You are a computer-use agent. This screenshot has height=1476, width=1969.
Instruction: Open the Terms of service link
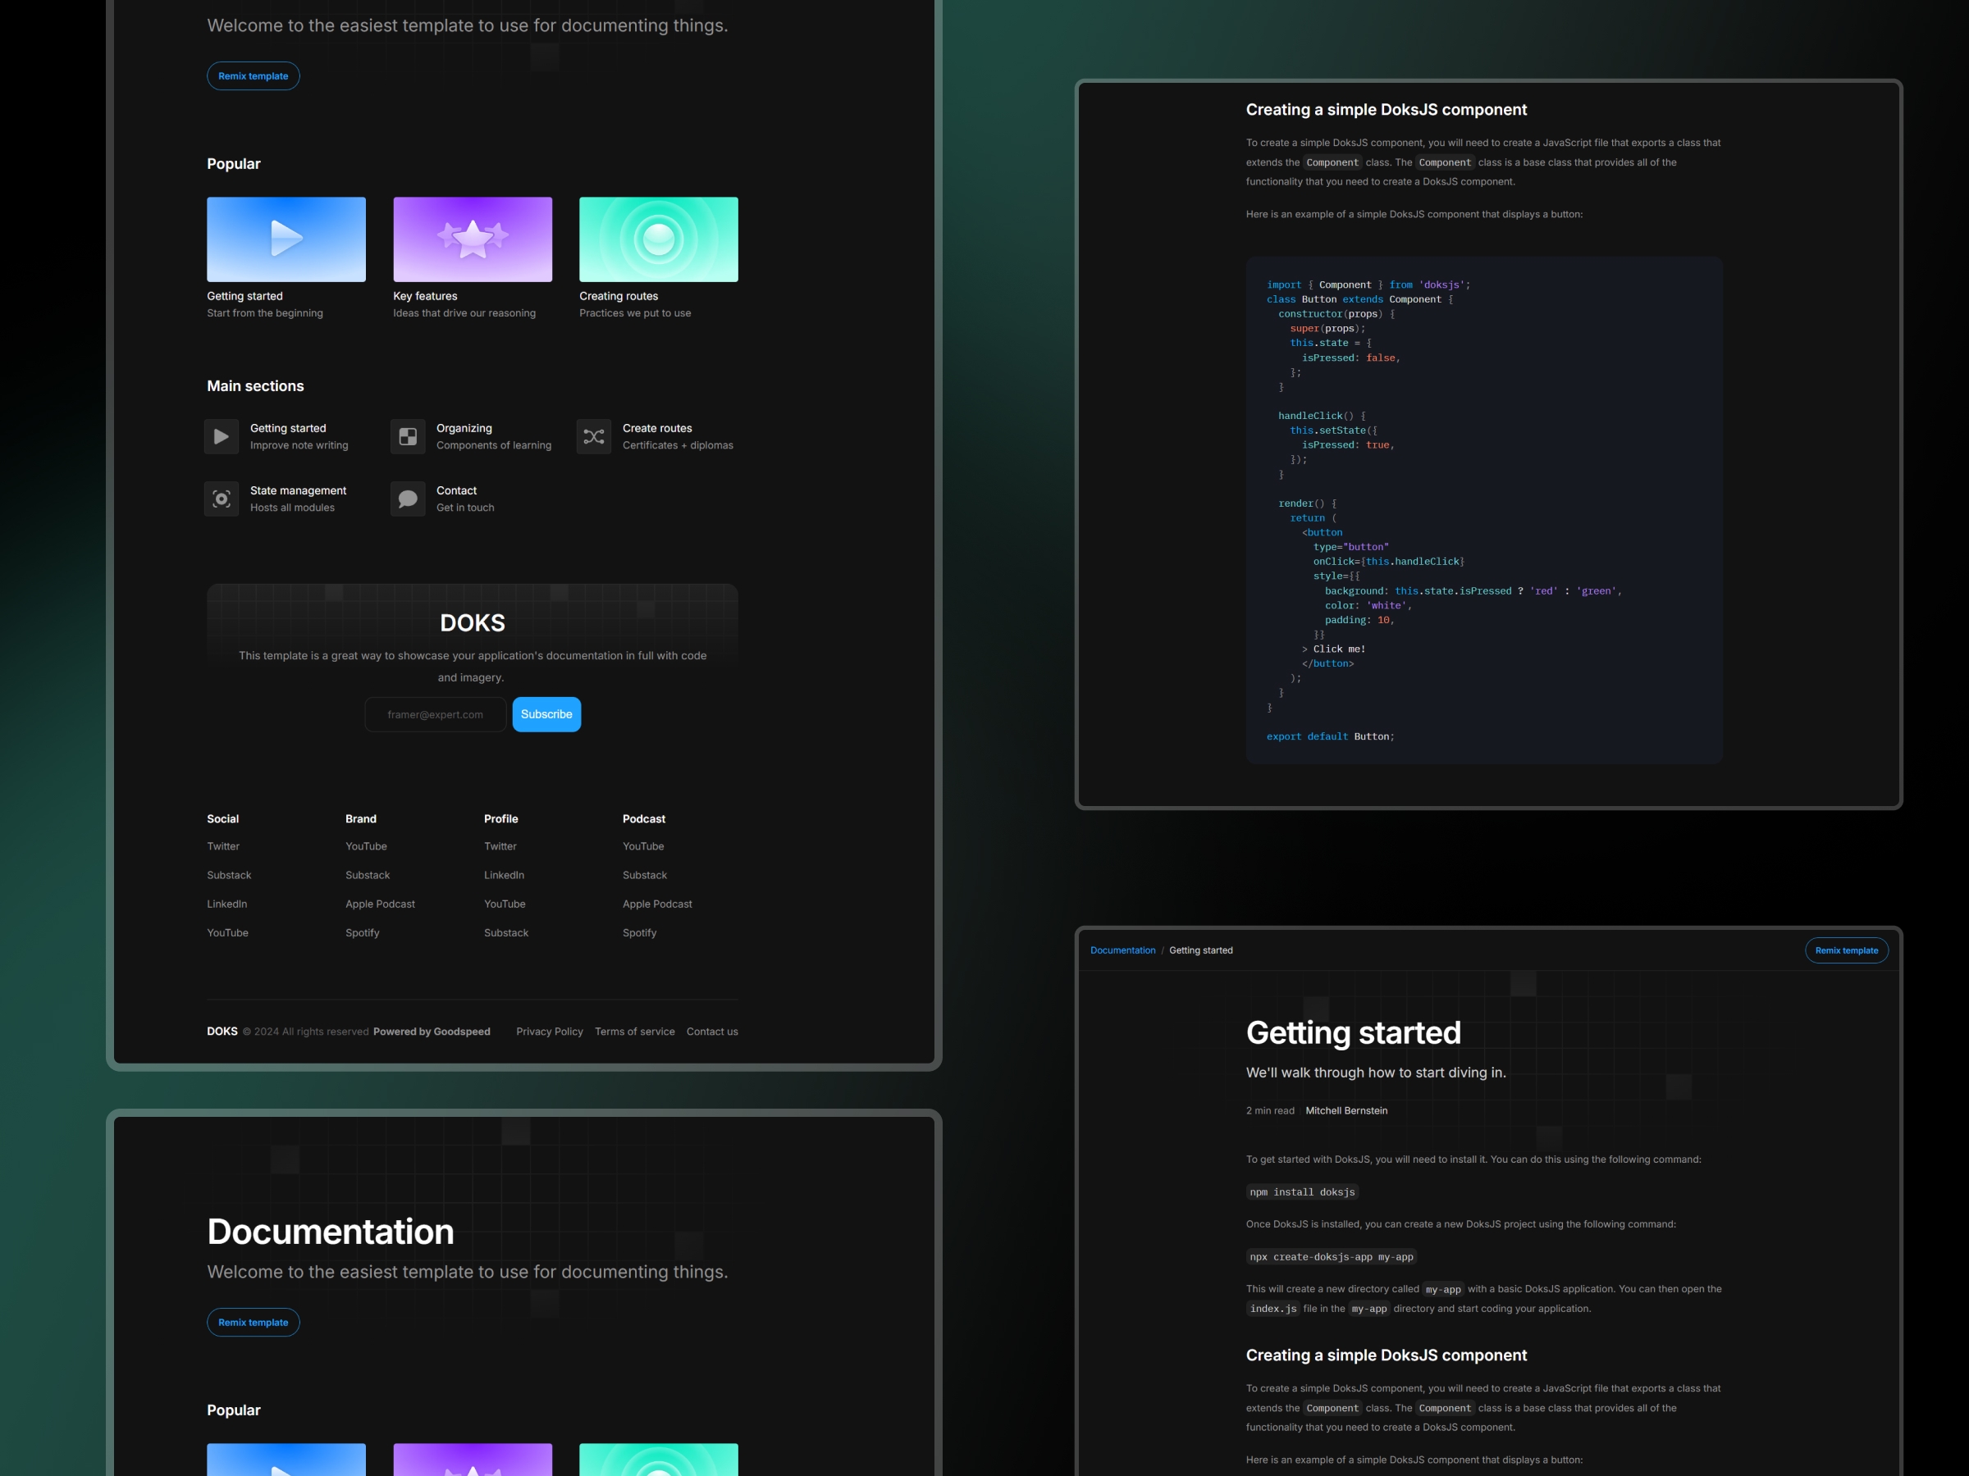click(x=634, y=1032)
